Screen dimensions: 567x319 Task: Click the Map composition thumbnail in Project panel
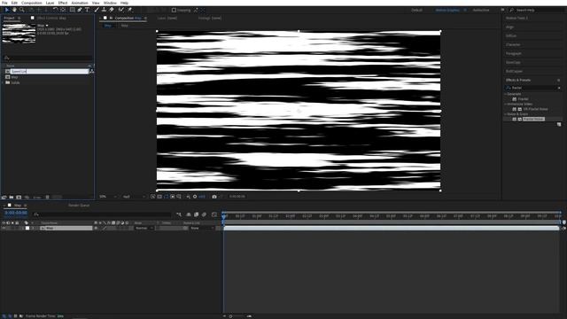pyautogui.click(x=19, y=34)
